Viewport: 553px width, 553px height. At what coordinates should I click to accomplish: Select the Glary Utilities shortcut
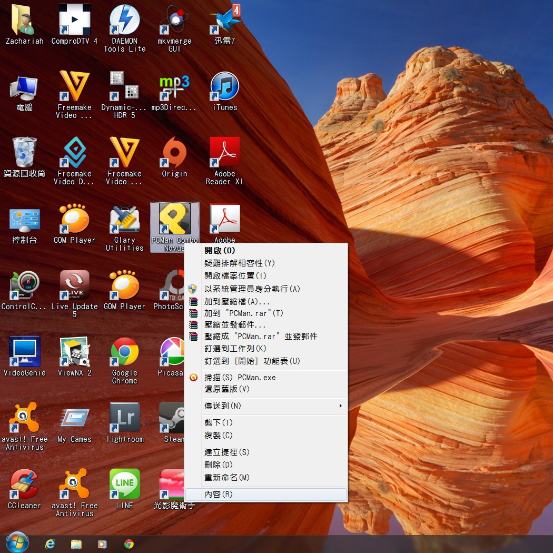(124, 228)
